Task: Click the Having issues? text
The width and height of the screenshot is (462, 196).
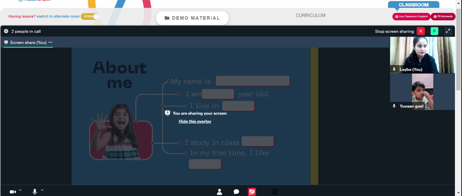Action: (x=22, y=17)
